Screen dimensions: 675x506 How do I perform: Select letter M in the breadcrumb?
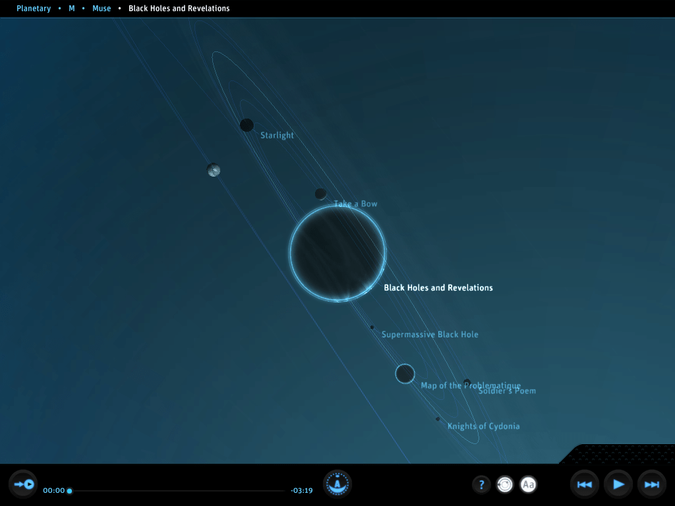tap(71, 8)
